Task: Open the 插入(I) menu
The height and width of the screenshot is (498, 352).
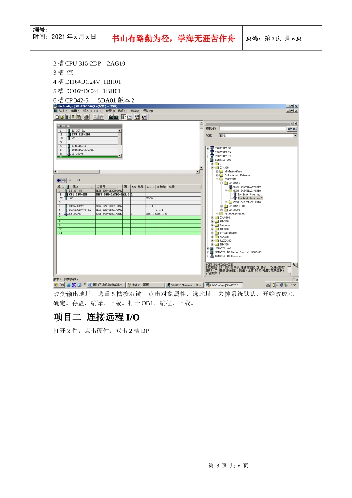Action: pyautogui.click(x=87, y=111)
